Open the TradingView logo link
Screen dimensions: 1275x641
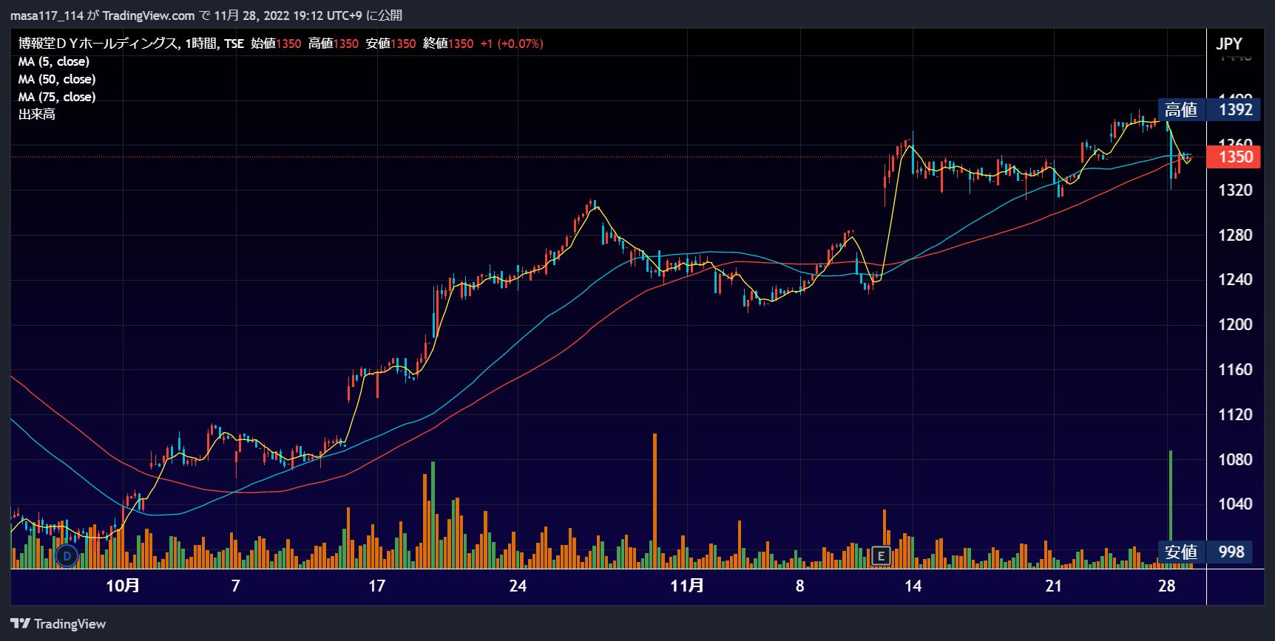58,624
